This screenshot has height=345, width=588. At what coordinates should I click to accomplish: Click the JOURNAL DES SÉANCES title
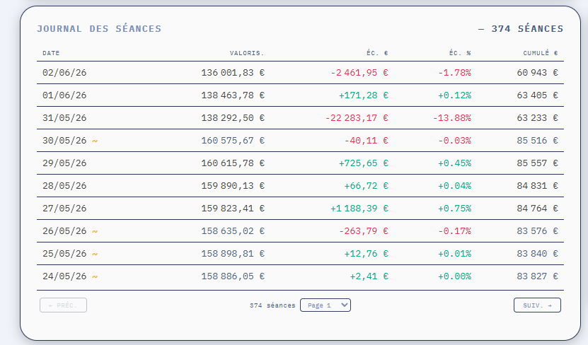tap(99, 29)
